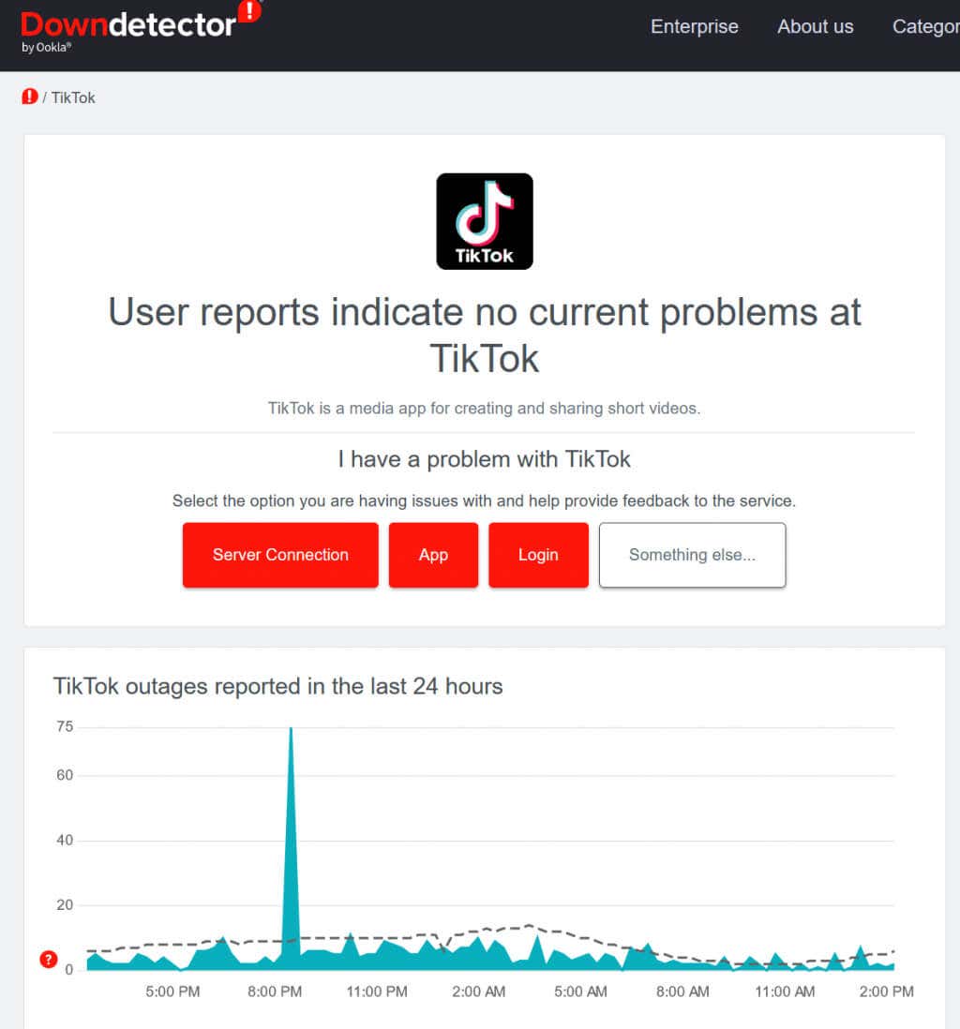Click the TikTok app logo image
The image size is (960, 1029).
pos(485,221)
